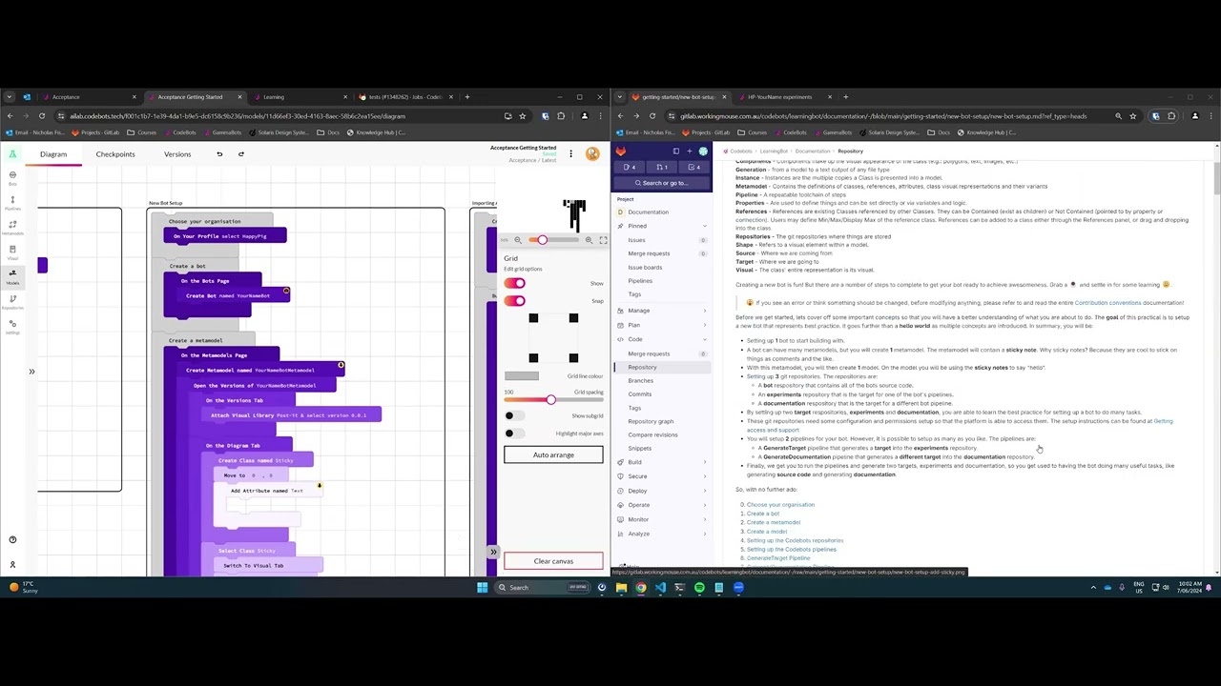Follow the Setting up the Codebots pipelines link

tap(792, 550)
